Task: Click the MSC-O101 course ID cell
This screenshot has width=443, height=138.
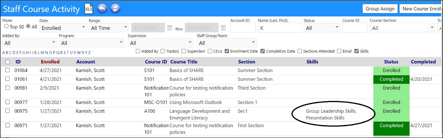Action: tap(156, 102)
